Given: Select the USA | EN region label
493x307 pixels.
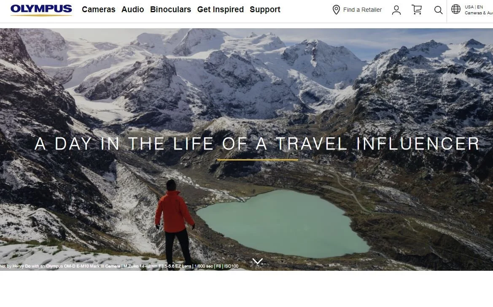Looking at the screenshot, I should [x=474, y=7].
